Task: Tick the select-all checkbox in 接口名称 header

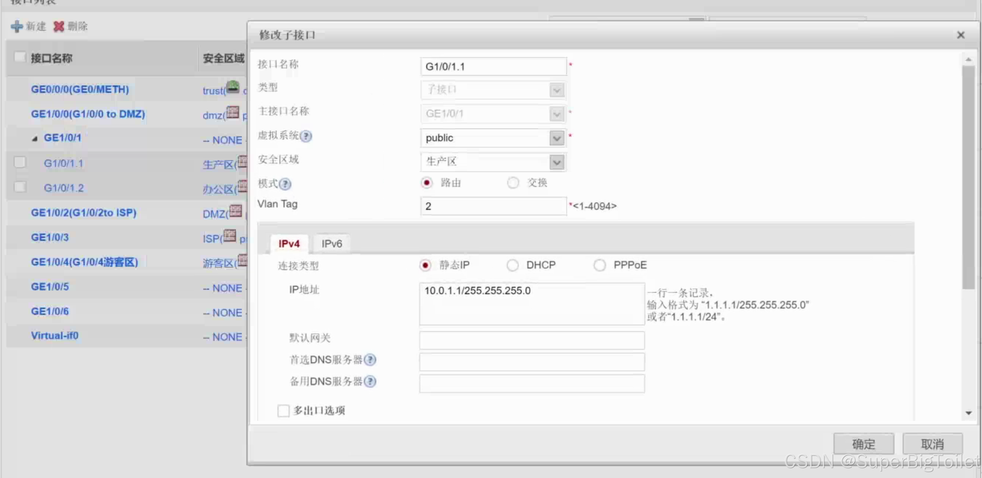Action: [20, 57]
